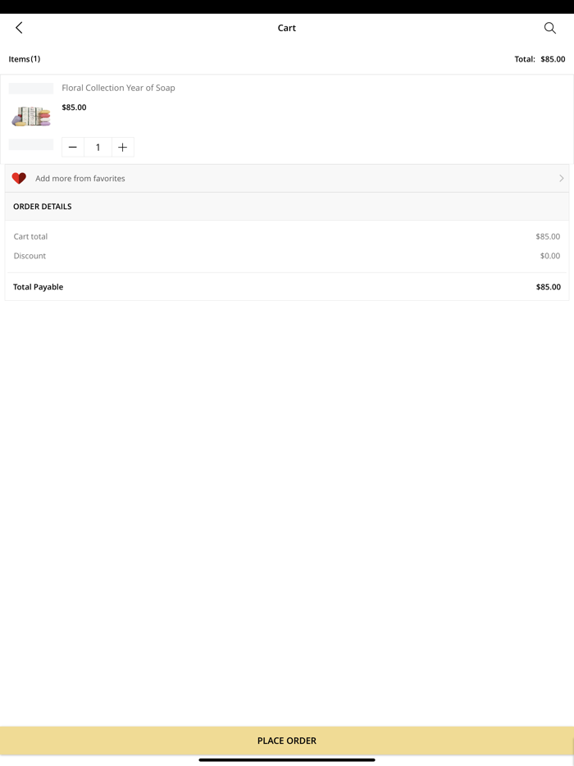
Task: Tap the Items (1) count label
Action: pyautogui.click(x=25, y=59)
